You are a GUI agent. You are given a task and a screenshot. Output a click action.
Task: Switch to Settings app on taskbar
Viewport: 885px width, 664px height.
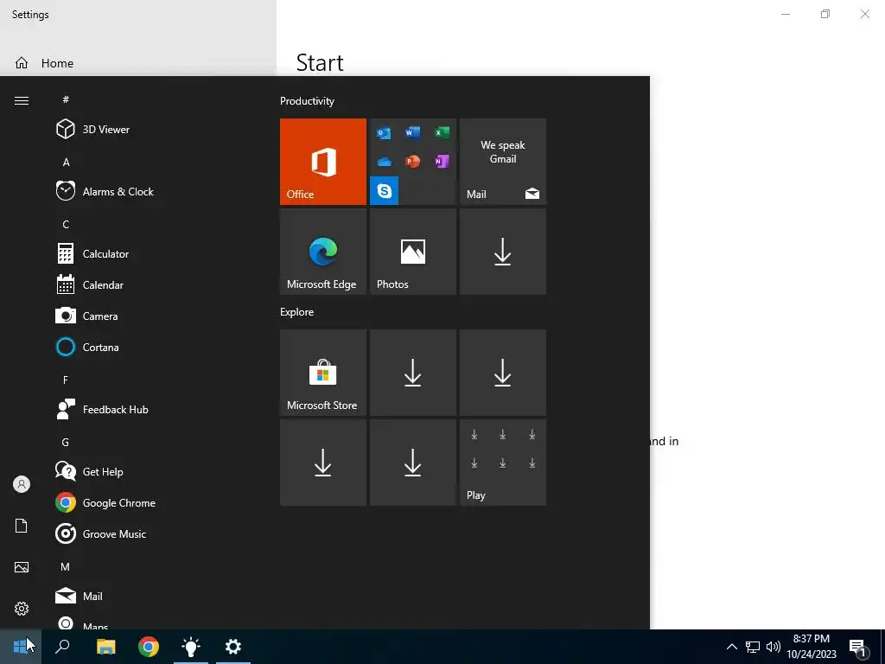click(233, 647)
